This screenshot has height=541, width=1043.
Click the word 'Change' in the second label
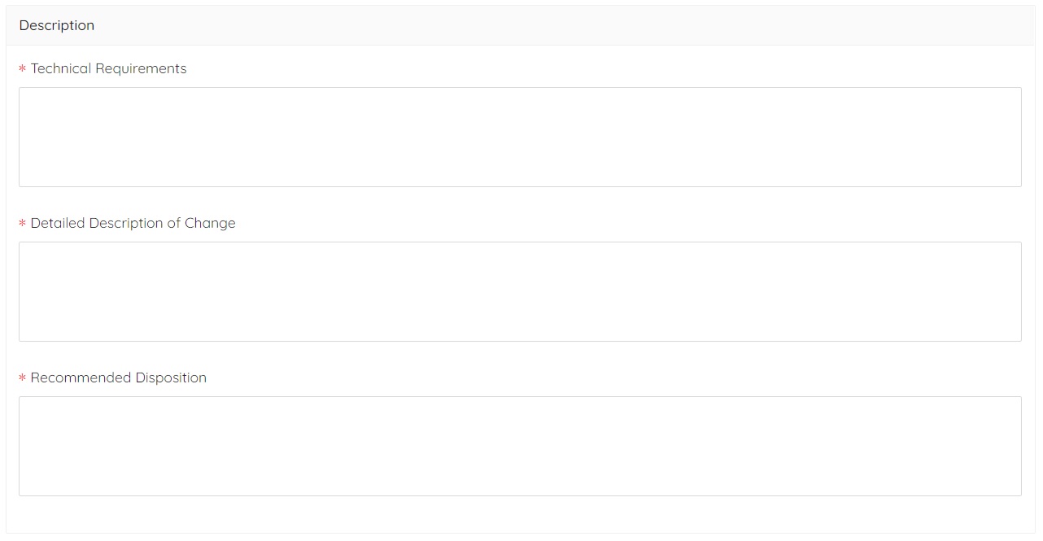coord(210,223)
